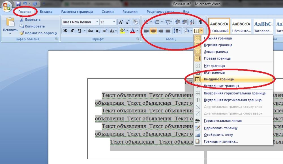Activate Формат по образцу painter
283x164 pixels.
(x=38, y=33)
